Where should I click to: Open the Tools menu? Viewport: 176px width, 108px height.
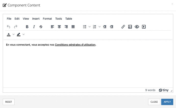(x=59, y=19)
